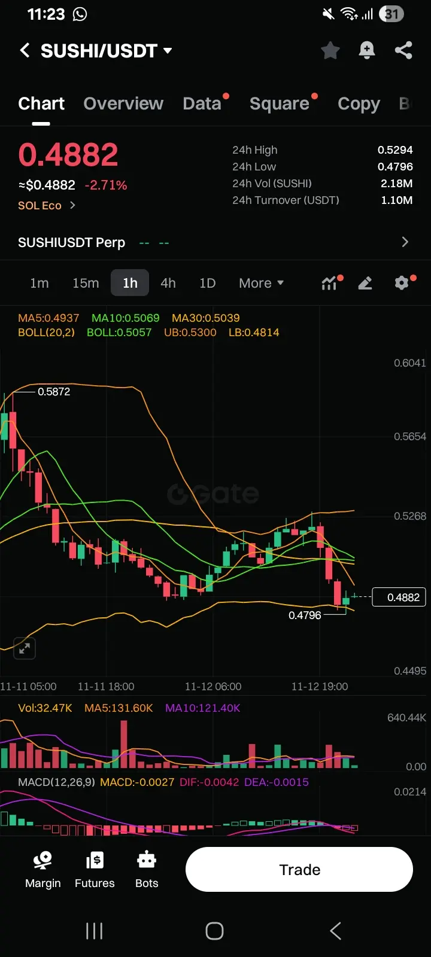The height and width of the screenshot is (957, 431).
Task: Tap the 0.5268 price axis label
Action: tap(410, 516)
